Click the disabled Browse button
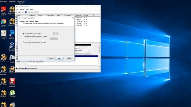191x107 pixels. pyautogui.click(x=54, y=39)
